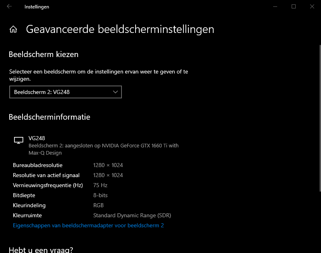The image size is (321, 253).
Task: Open Eigenschappen van beeldschermadapter voor beeldscherm 2
Action: coord(88,225)
